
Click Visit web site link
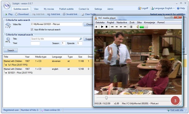point(177,110)
